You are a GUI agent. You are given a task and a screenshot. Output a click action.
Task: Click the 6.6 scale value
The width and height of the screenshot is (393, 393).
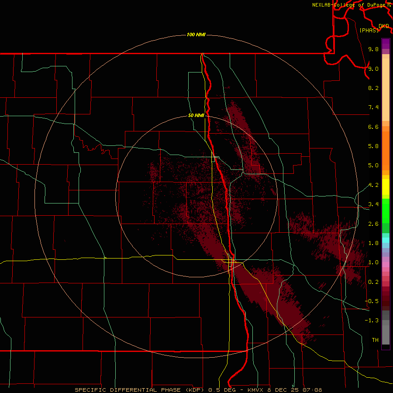point(373,127)
